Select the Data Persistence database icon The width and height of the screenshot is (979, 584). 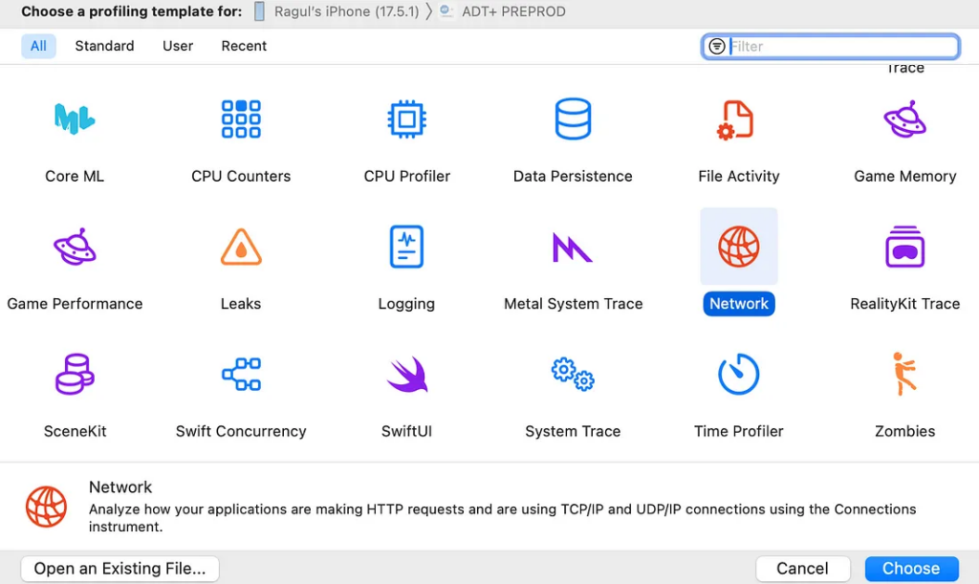point(573,119)
